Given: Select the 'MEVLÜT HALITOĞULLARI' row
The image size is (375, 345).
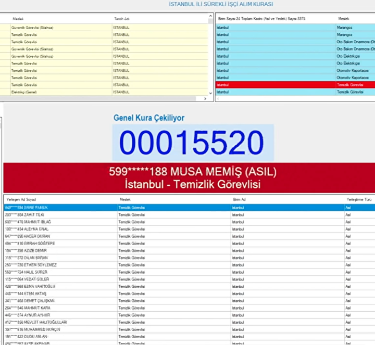Looking at the screenshot, I should [x=190, y=322].
